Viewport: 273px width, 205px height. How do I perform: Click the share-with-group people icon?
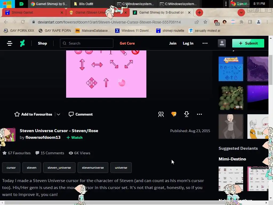pos(161,114)
